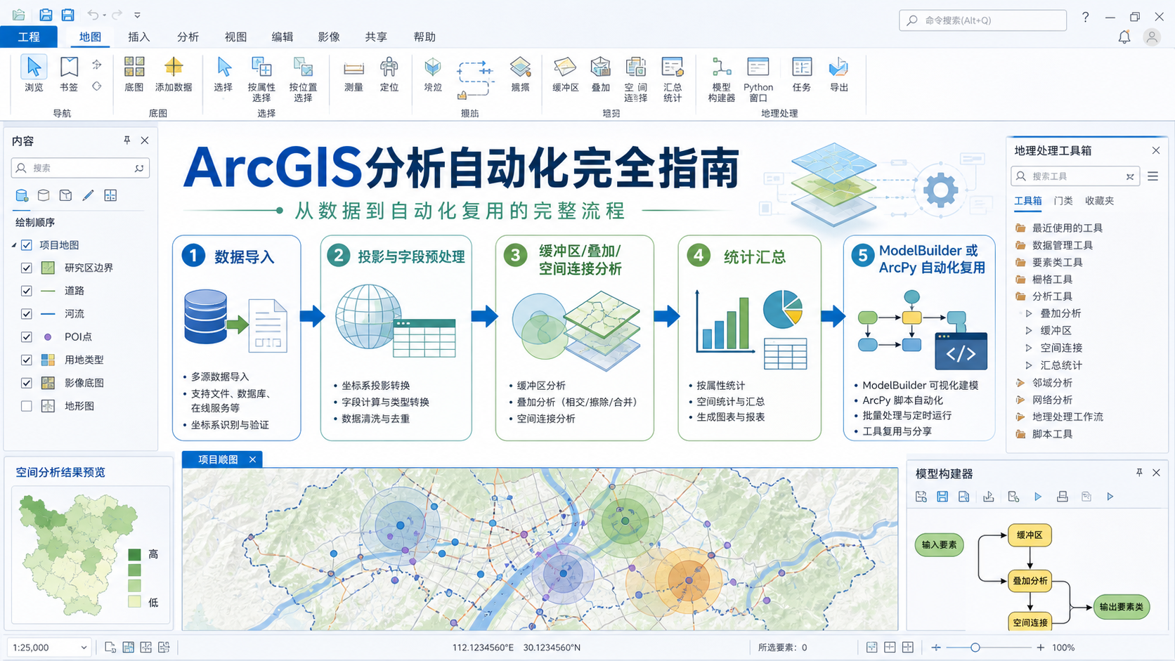Select the 浏览 explore tool

coord(34,73)
